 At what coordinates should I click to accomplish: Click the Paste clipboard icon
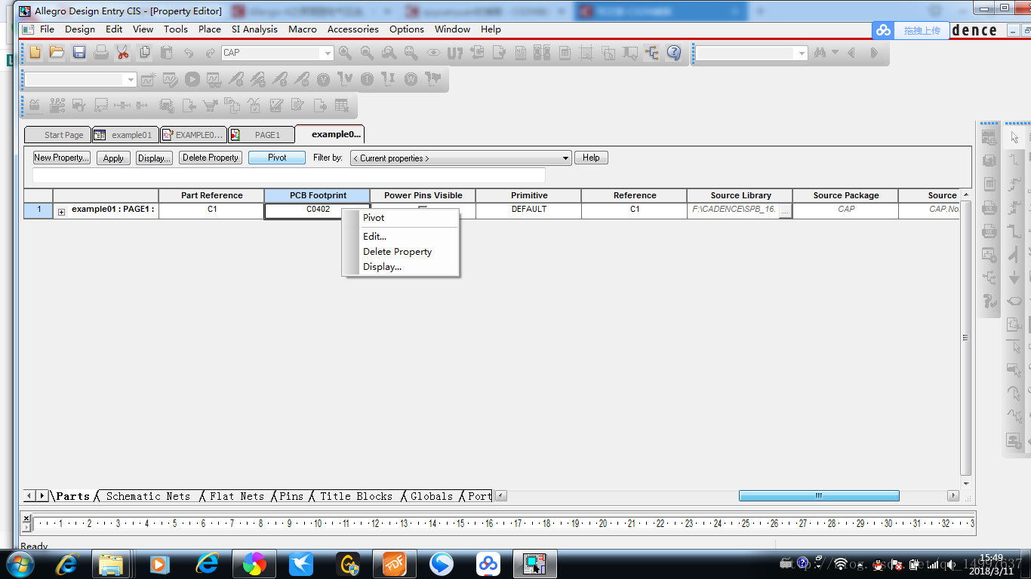tap(166, 53)
